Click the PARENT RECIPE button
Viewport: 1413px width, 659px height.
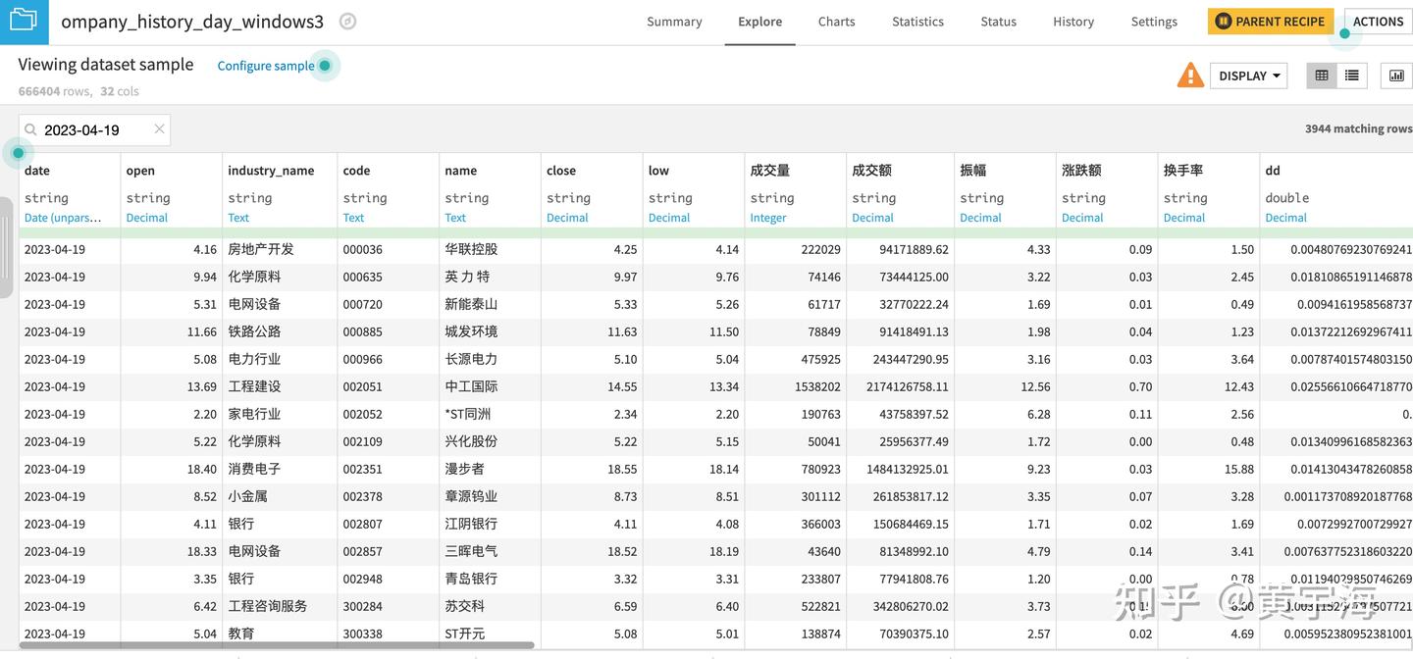(x=1271, y=20)
